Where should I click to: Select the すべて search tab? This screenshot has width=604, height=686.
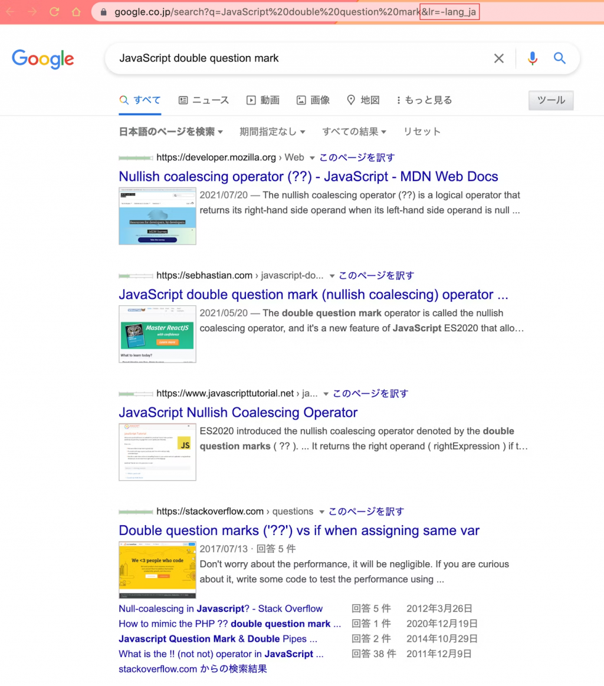point(140,100)
